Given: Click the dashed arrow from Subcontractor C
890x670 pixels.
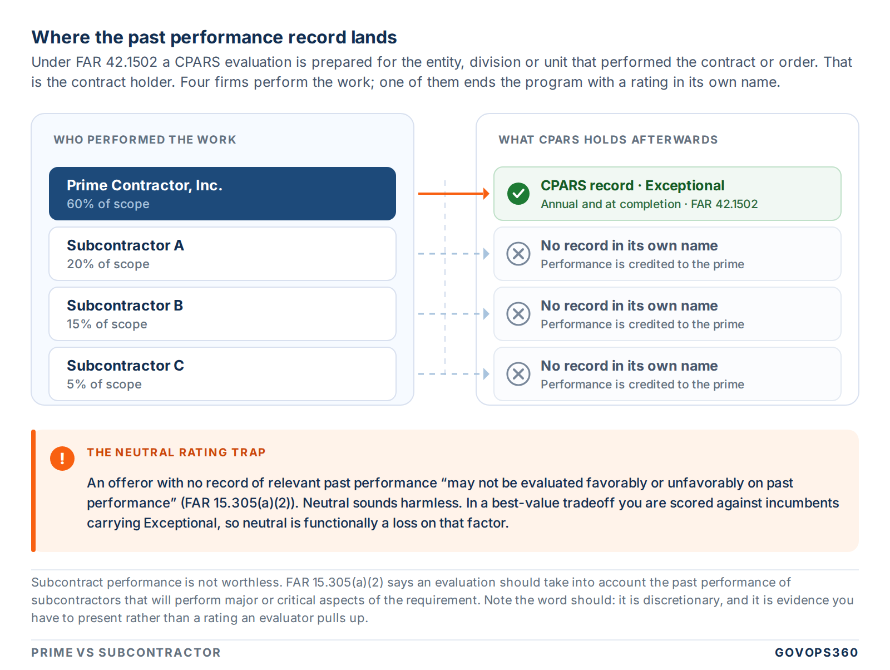Looking at the screenshot, I should [453, 374].
